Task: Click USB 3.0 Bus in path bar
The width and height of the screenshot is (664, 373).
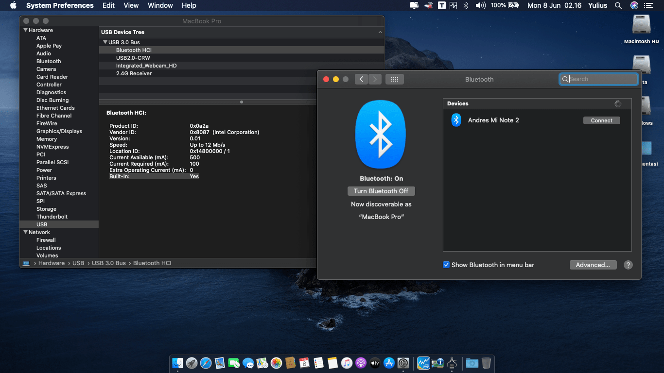Action: pos(109,263)
